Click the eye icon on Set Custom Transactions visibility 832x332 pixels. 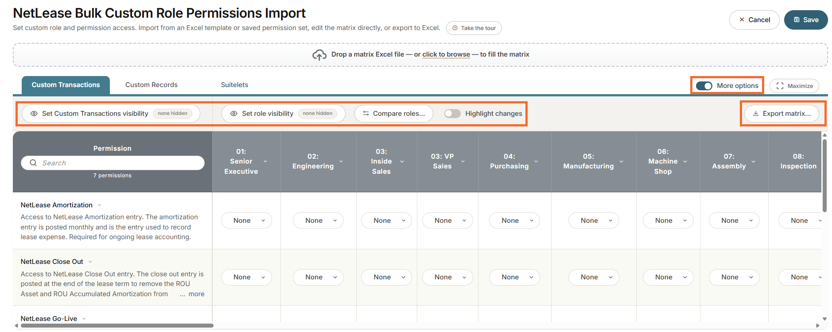[34, 114]
